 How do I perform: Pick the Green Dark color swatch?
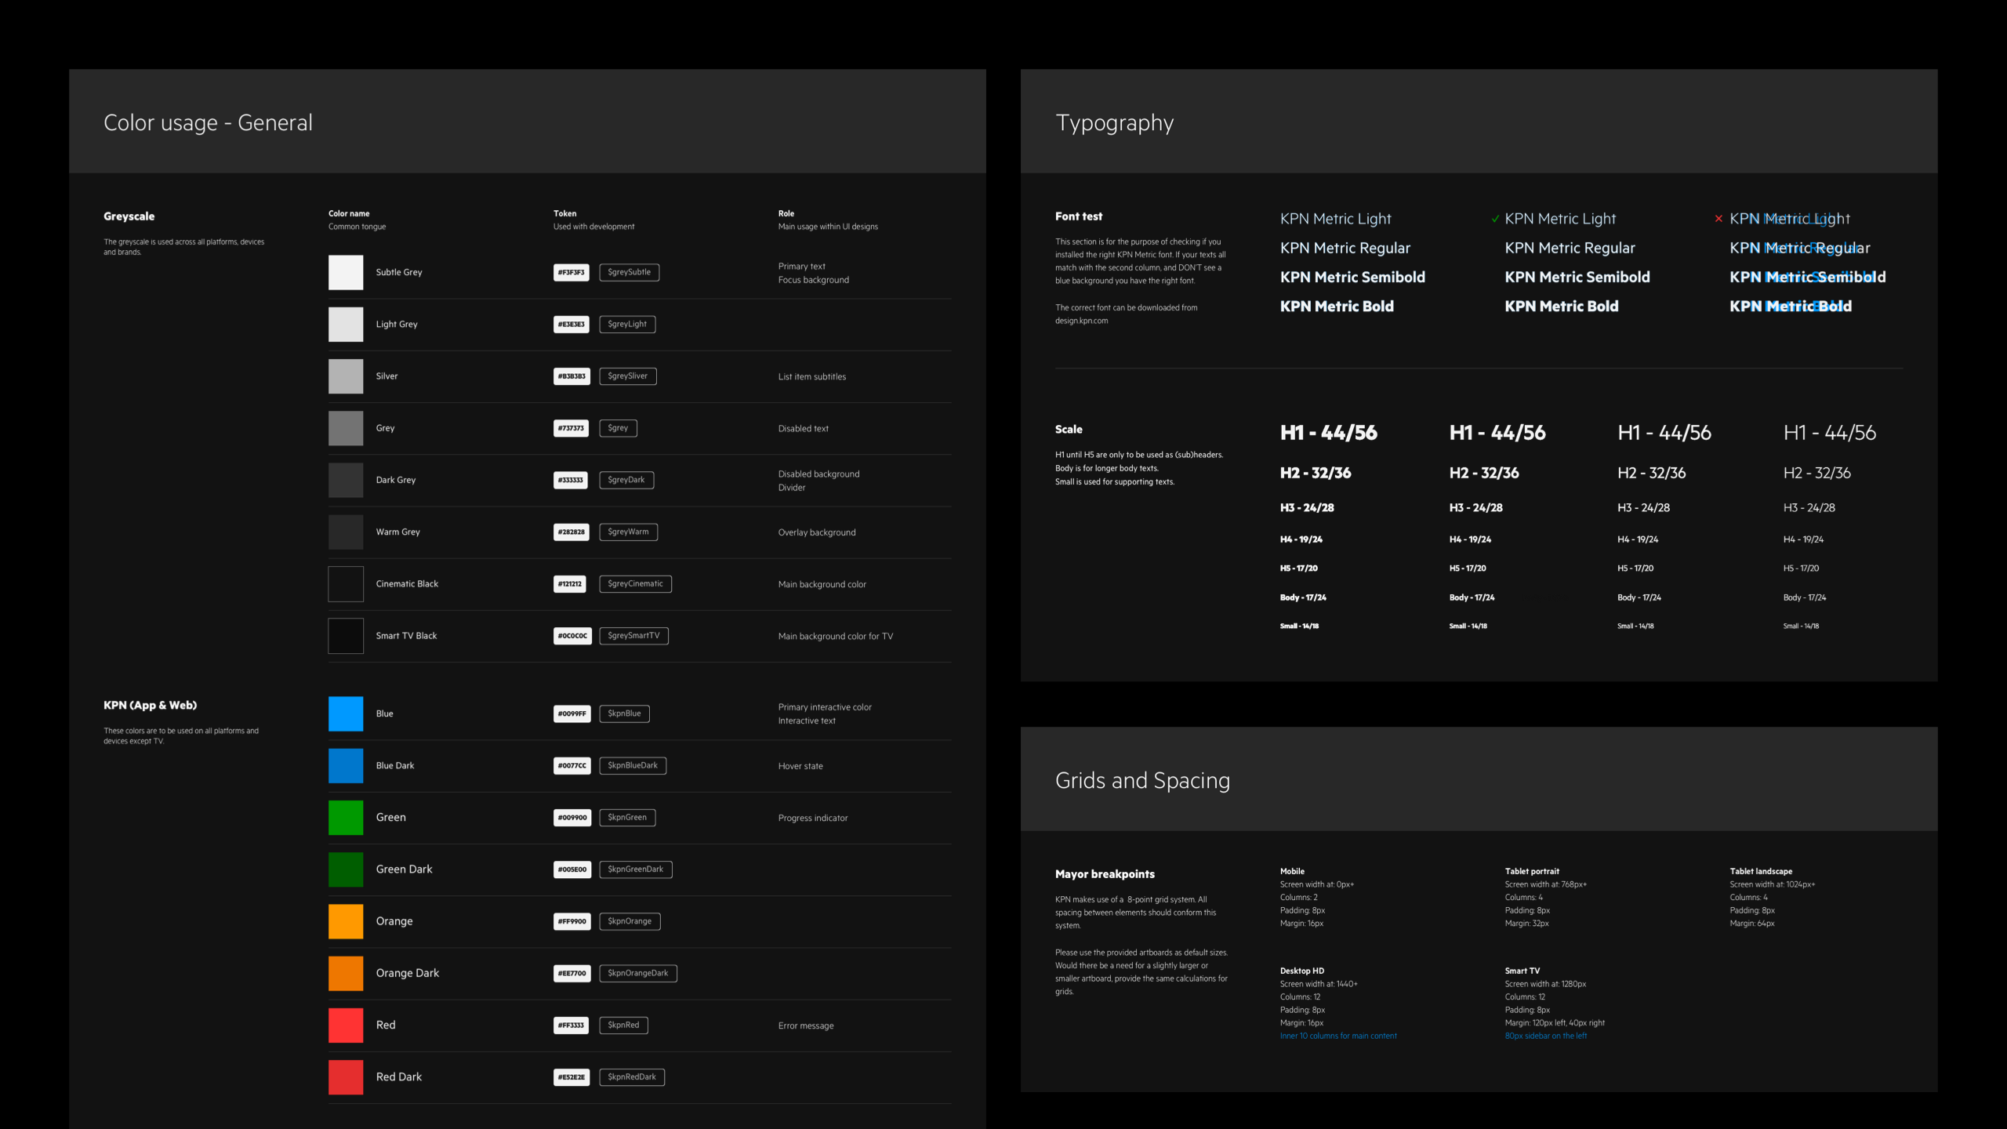tap(346, 869)
